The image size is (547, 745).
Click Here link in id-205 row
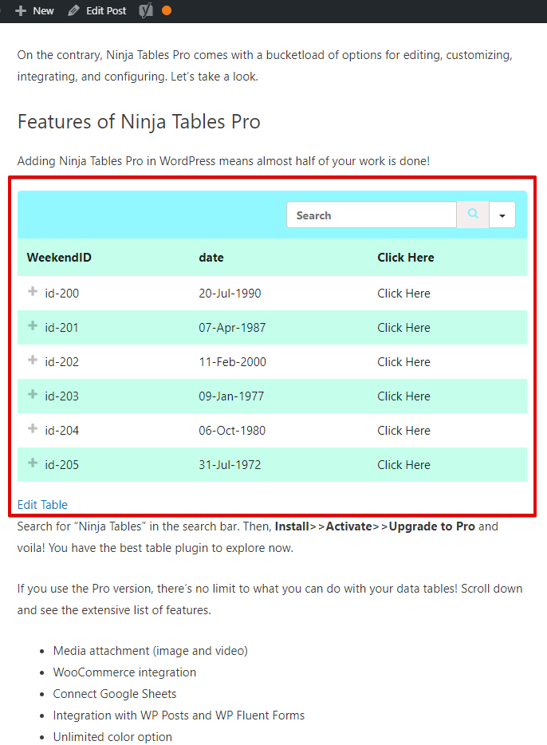[403, 465]
